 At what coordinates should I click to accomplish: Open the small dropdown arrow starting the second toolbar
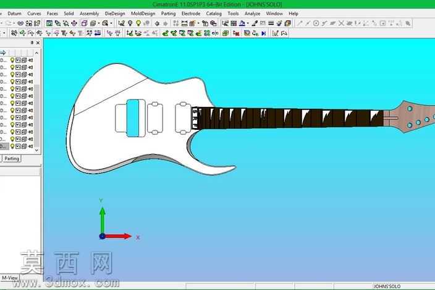[x=4, y=33]
